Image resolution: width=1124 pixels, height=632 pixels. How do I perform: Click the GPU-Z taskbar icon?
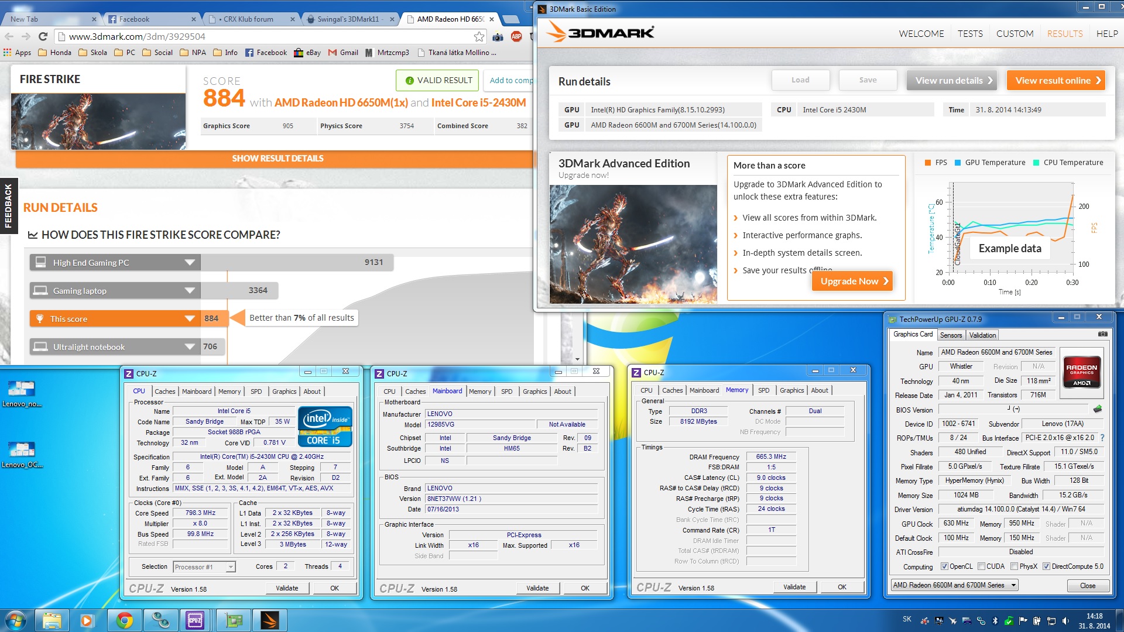[234, 620]
